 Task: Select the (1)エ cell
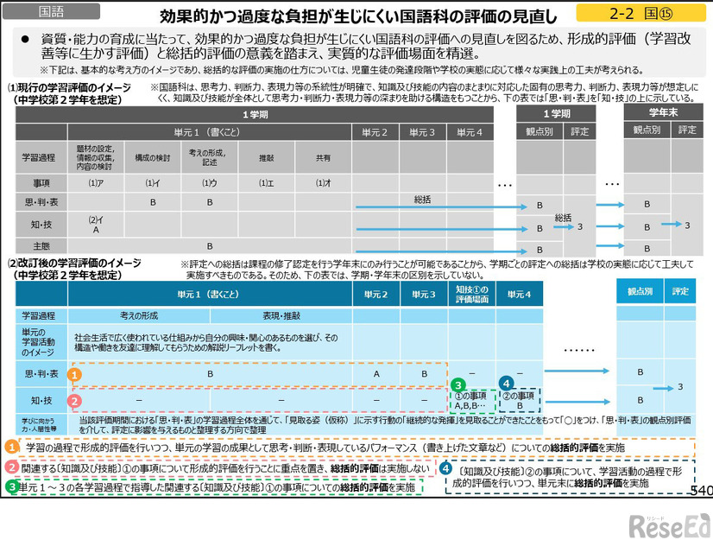click(x=267, y=183)
